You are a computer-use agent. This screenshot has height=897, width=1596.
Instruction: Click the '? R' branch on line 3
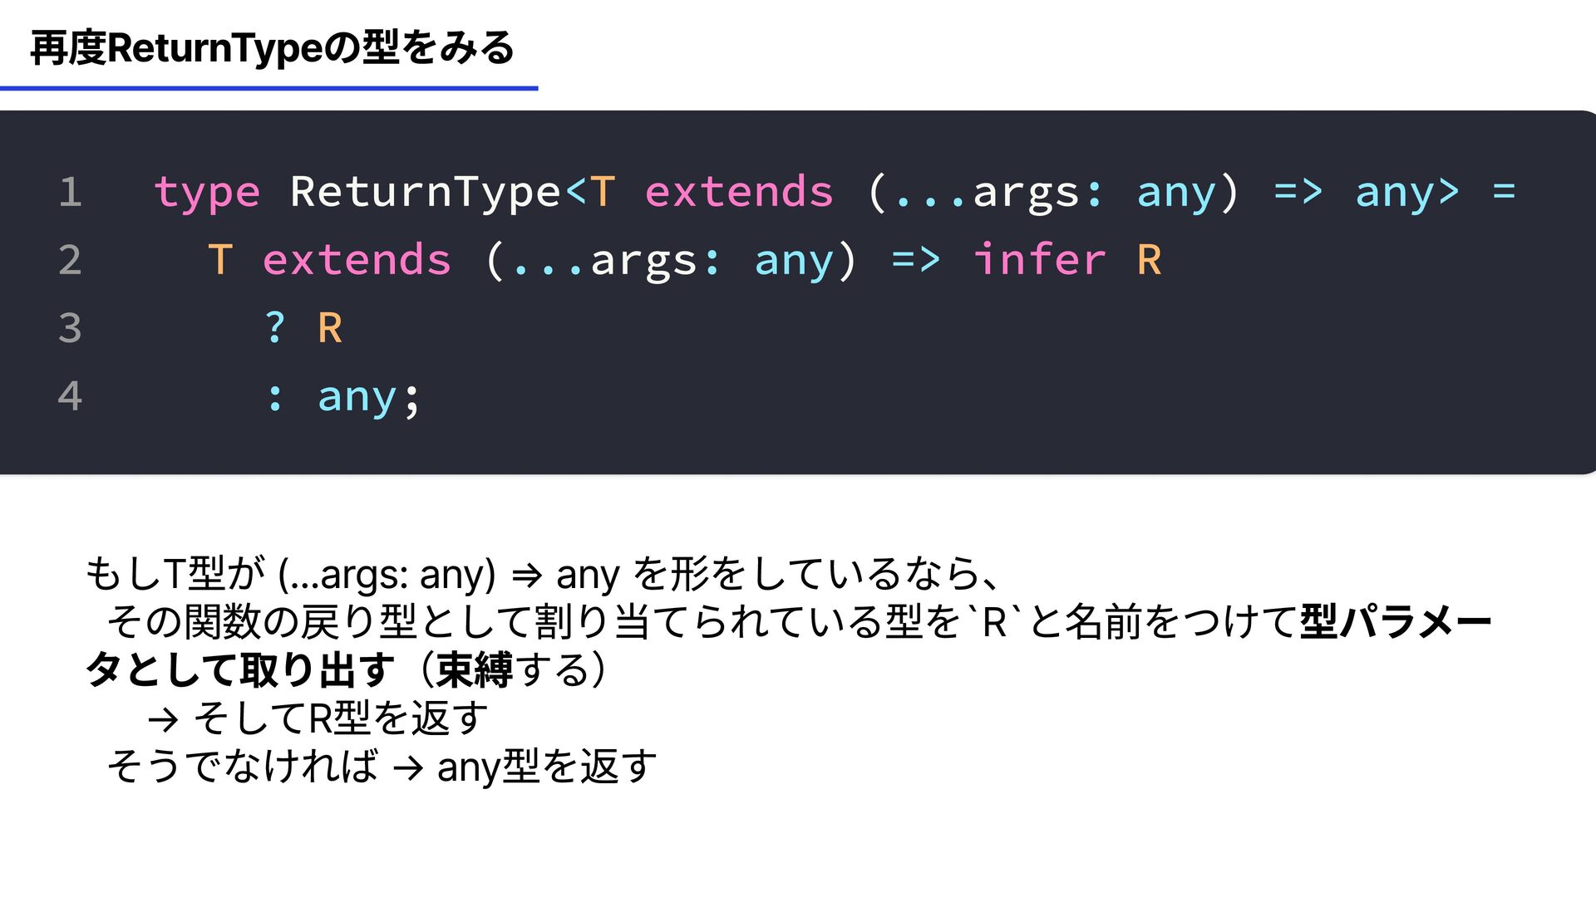(303, 328)
